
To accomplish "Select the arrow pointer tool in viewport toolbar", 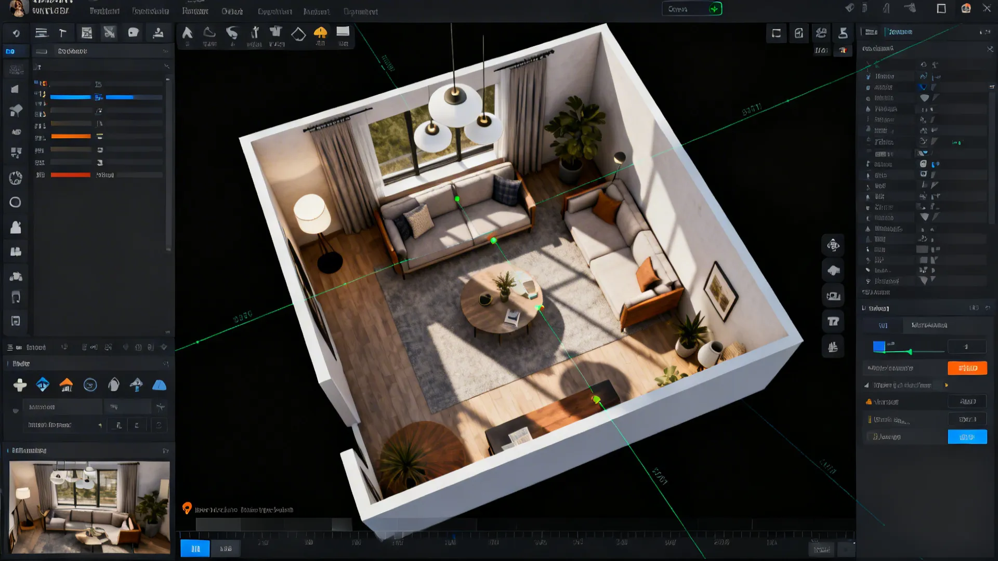I will point(187,33).
